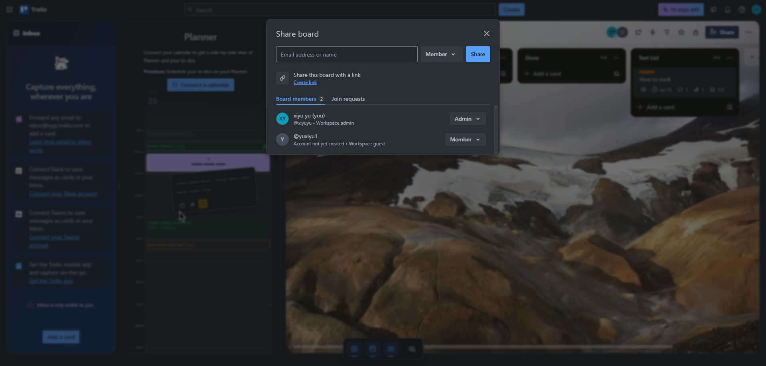Add another list with the plus button

click(752, 57)
